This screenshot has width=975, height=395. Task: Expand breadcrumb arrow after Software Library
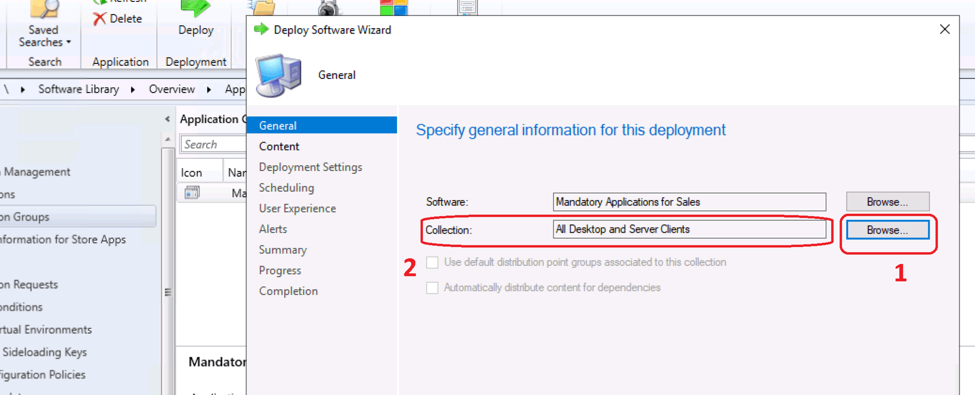133,90
